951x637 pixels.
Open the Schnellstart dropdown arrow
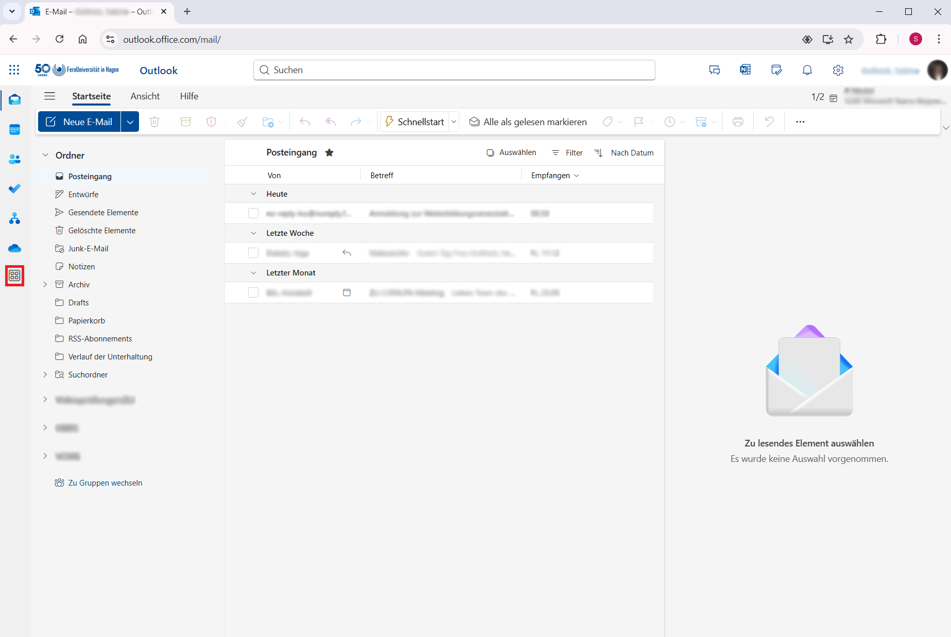point(454,122)
